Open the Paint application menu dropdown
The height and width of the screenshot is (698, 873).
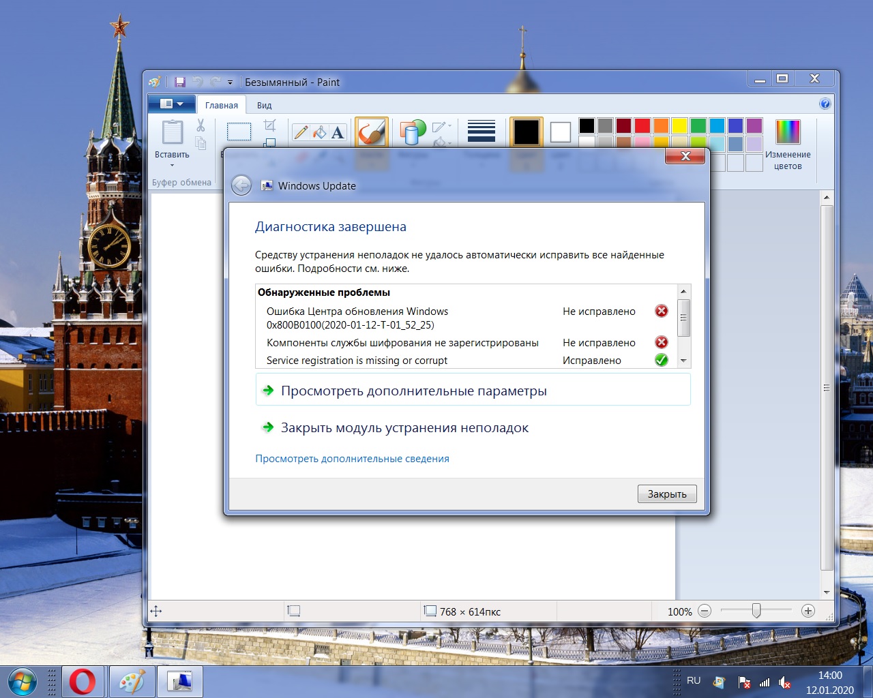[x=172, y=104]
